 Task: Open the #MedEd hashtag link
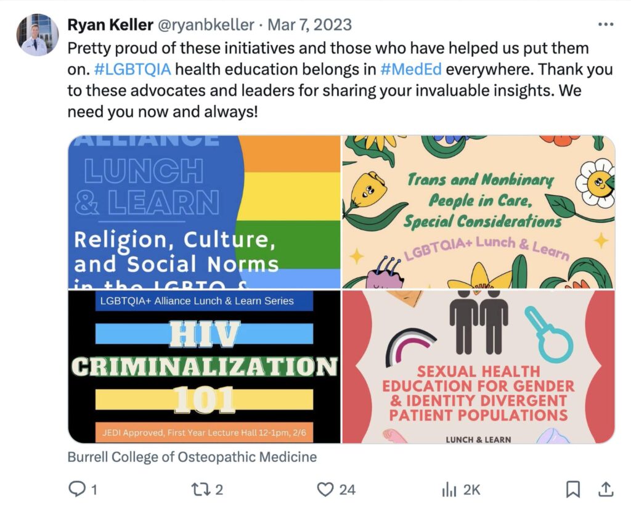coord(411,69)
